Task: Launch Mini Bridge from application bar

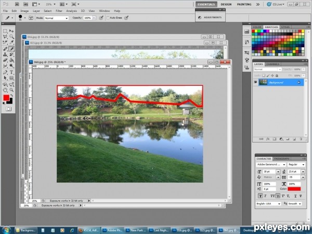Action: point(25,4)
